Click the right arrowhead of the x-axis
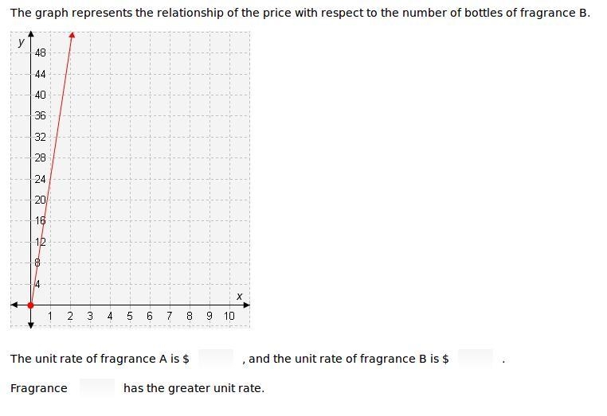 pyautogui.click(x=247, y=305)
